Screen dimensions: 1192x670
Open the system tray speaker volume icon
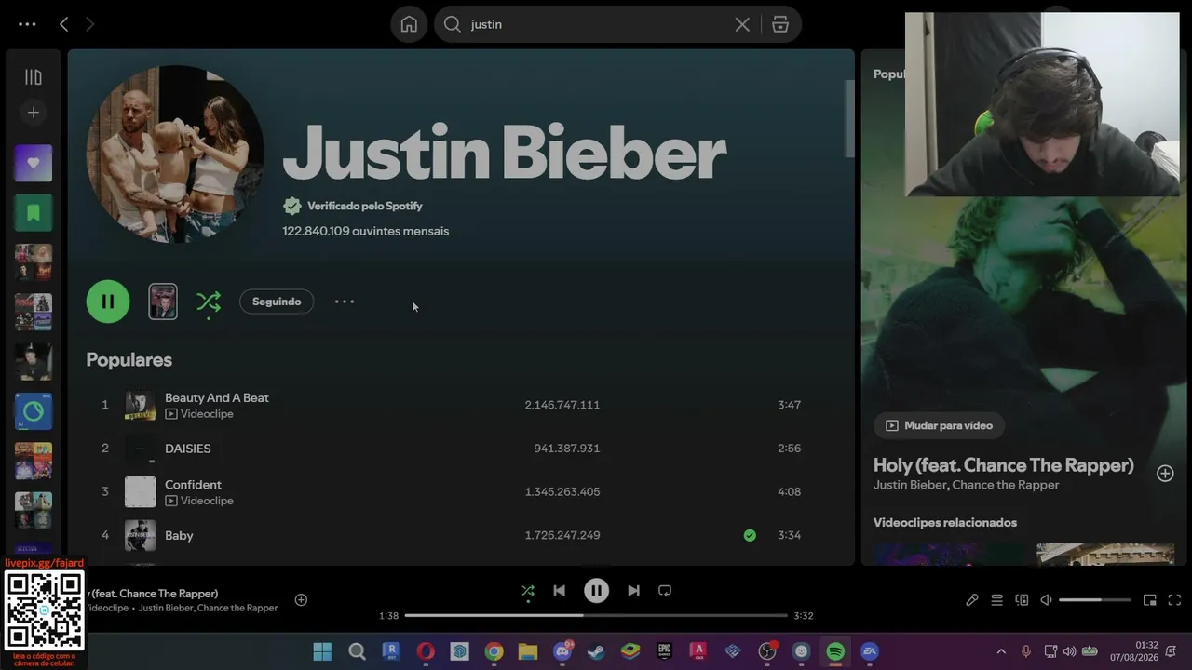1069,651
